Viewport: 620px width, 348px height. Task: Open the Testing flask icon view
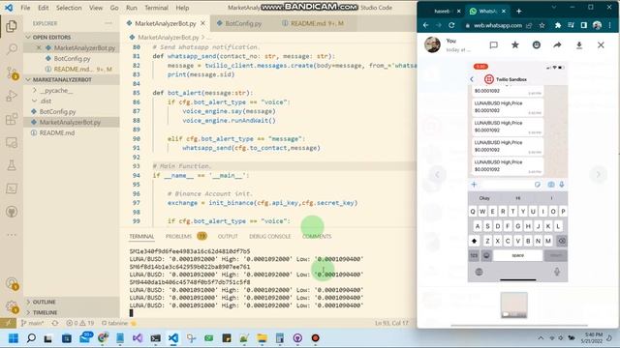click(x=12, y=165)
